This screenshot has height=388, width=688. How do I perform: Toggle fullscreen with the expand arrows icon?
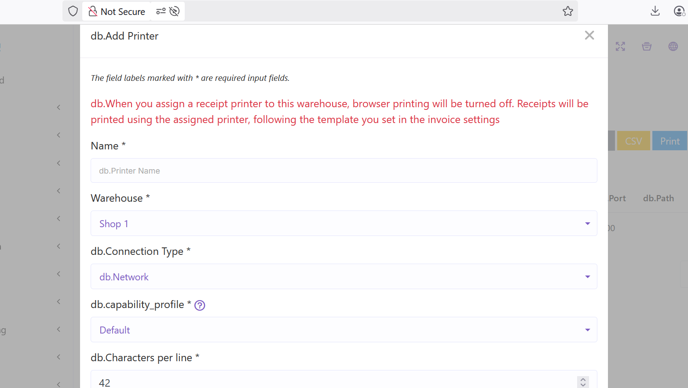[620, 47]
